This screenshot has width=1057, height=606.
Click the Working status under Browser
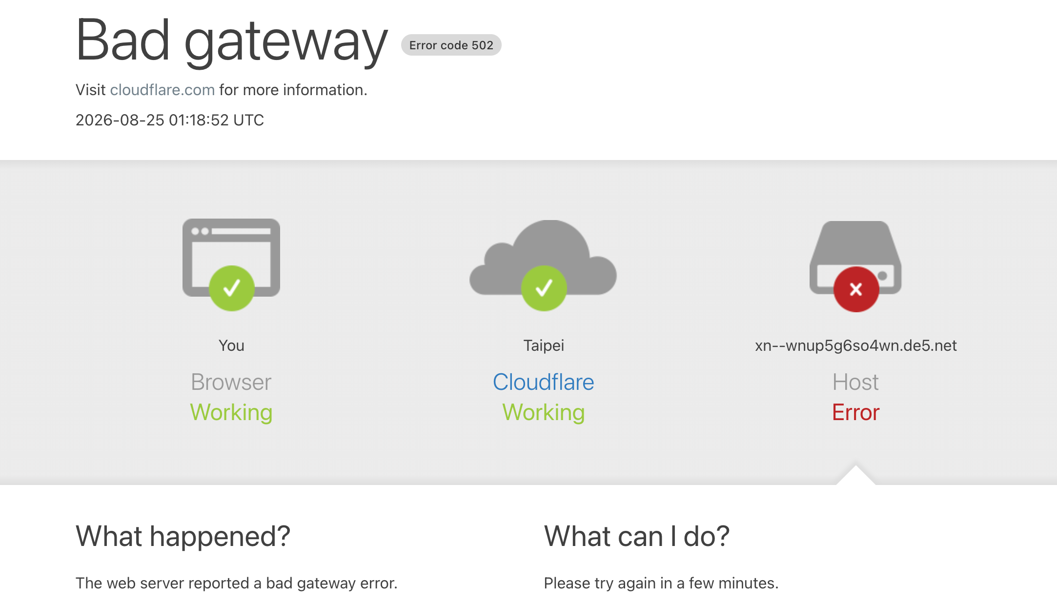(x=231, y=413)
